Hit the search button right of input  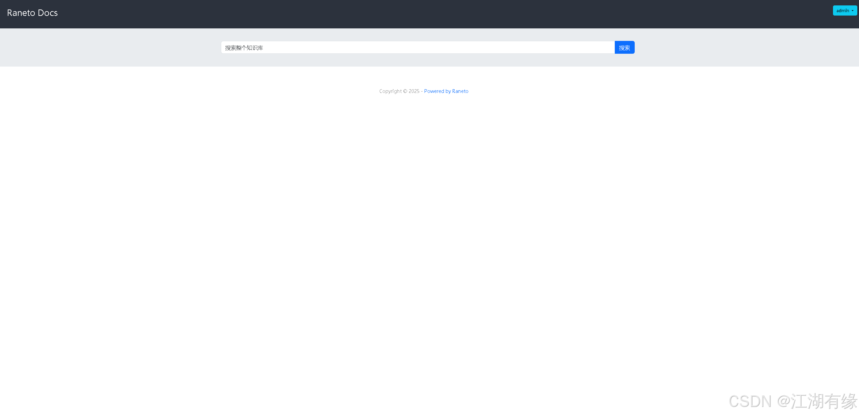(624, 48)
